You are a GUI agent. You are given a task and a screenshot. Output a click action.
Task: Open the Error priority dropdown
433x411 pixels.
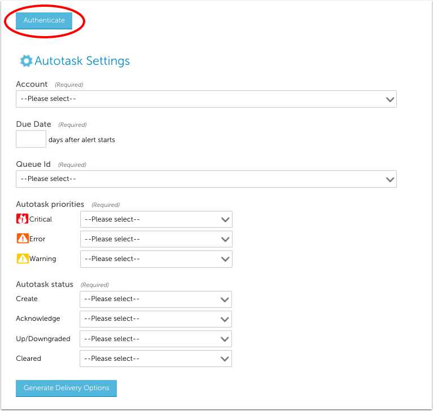[x=156, y=239]
